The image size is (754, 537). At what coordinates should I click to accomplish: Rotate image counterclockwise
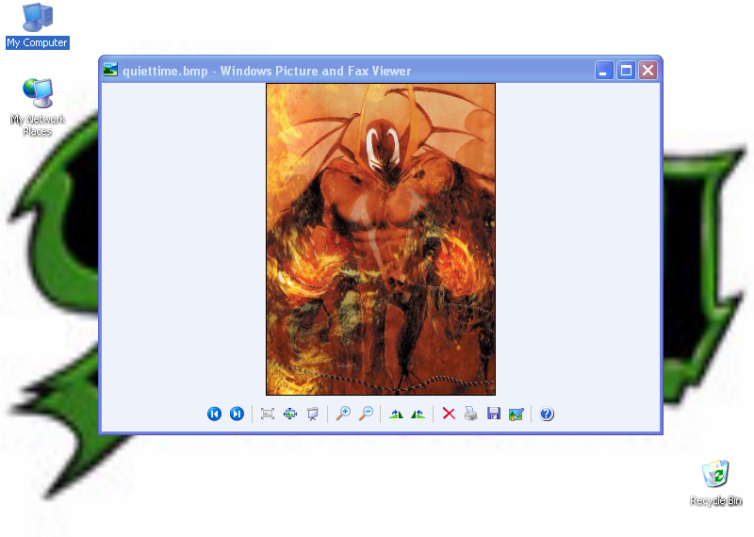[x=418, y=414]
